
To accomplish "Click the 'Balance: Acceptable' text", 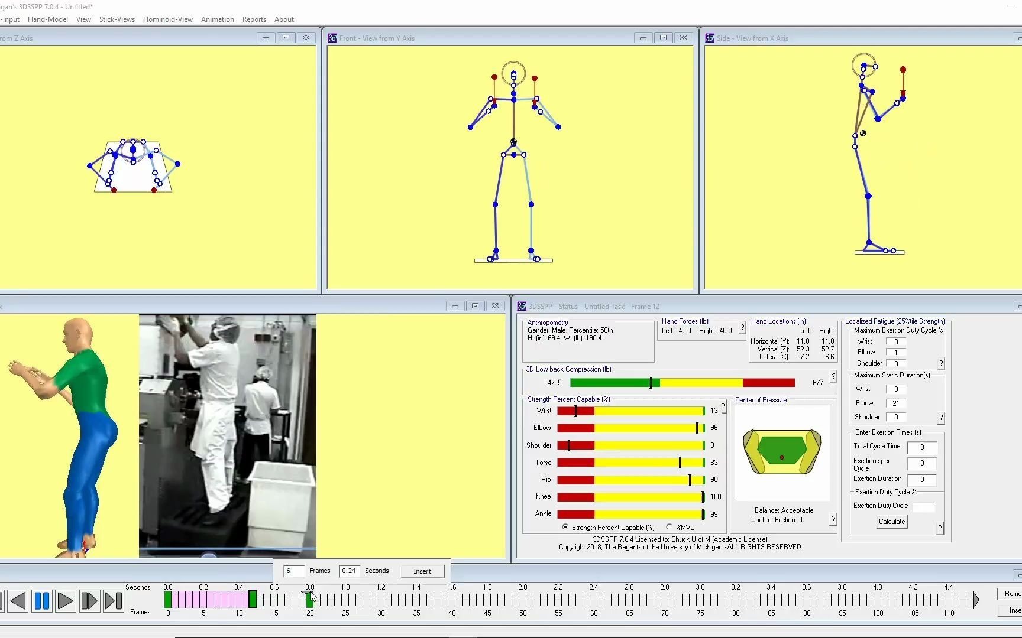I will (784, 510).
